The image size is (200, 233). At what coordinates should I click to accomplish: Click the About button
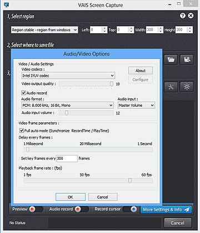click(x=141, y=71)
